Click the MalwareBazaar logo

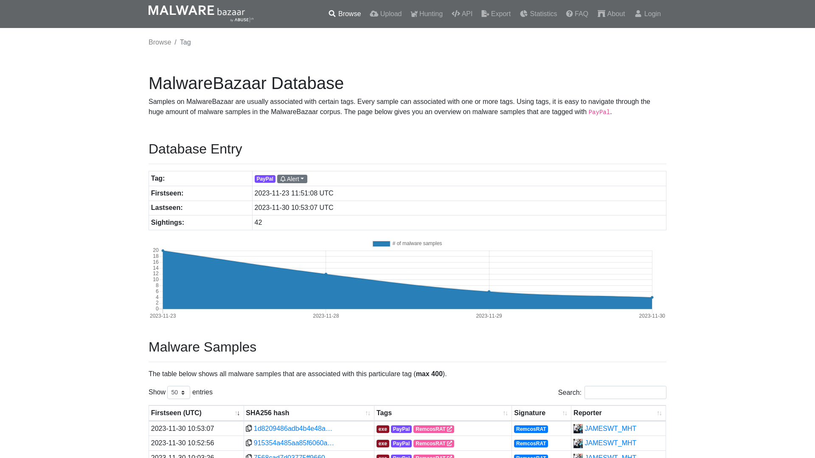coord(201,14)
